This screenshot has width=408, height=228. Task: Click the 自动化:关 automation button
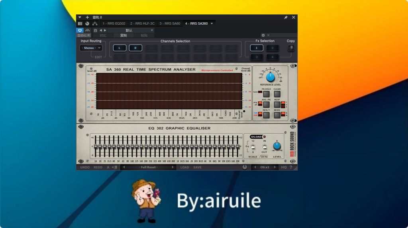click(84, 35)
